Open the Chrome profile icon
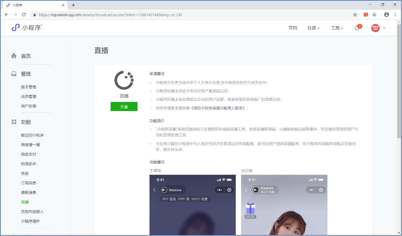This screenshot has height=236, width=402. (x=386, y=15)
